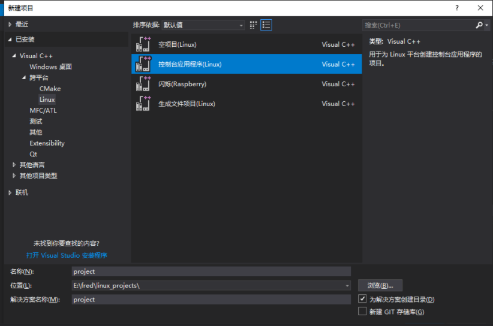The height and width of the screenshot is (326, 493).
Task: Select the 闪烁(Raspberry) template icon
Action: [143, 84]
